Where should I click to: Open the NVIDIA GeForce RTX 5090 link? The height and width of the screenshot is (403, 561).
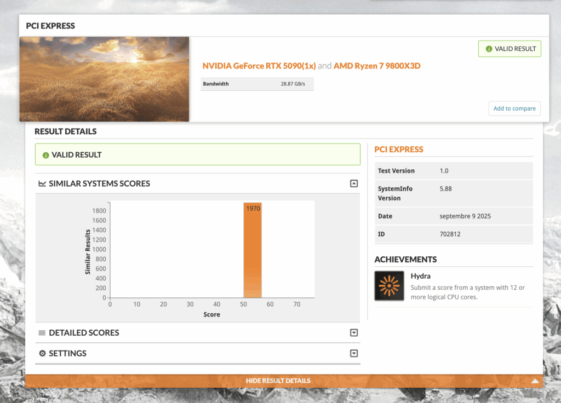click(x=259, y=66)
